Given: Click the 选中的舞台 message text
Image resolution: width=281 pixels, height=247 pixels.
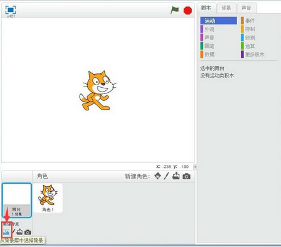Looking at the screenshot, I should [x=212, y=68].
